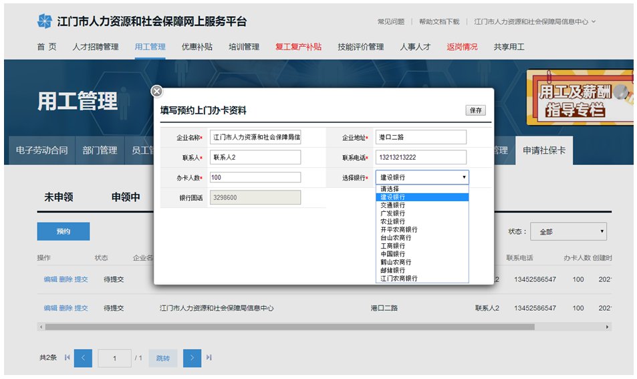Jump to first page icon
The height and width of the screenshot is (379, 637).
click(67, 358)
